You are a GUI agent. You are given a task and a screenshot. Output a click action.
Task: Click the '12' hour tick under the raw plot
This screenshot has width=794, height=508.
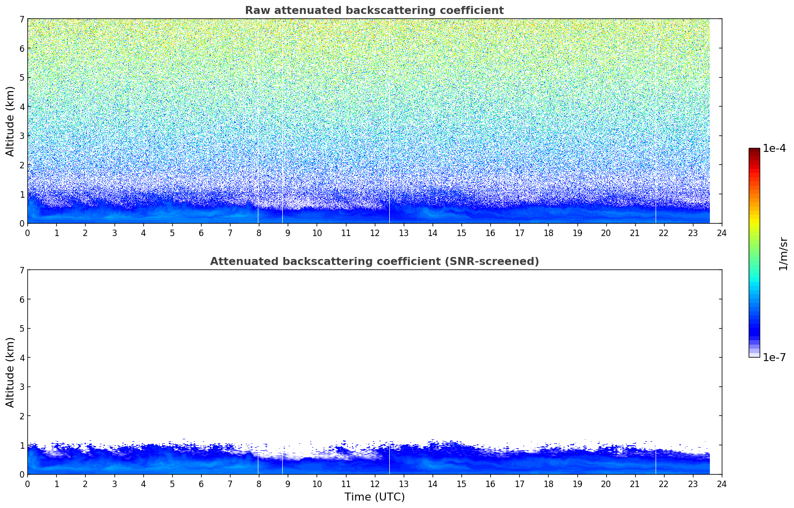click(374, 233)
